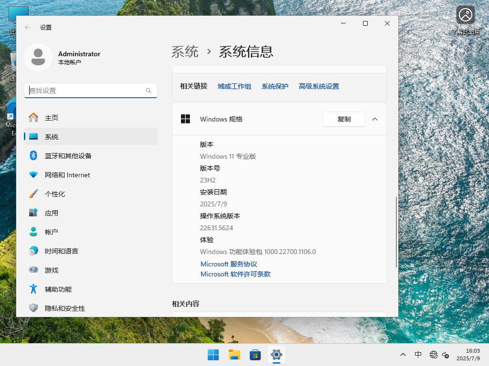Image resolution: width=489 pixels, height=366 pixels.
Task: Launch Microsoft Store from the taskbar
Action: [x=255, y=355]
